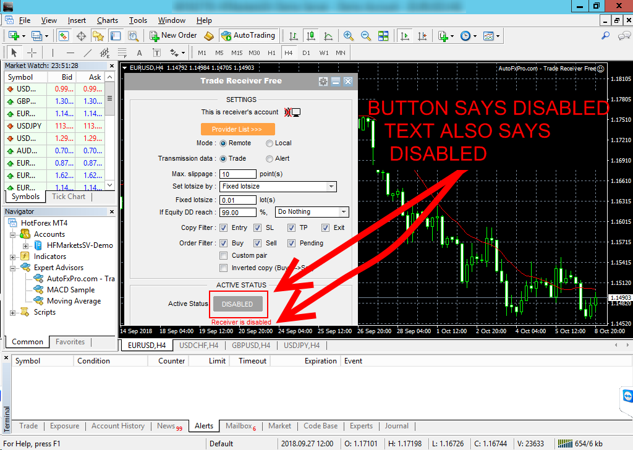Open the Profiles toolbar icon
The height and width of the screenshot is (450, 633).
(36, 36)
